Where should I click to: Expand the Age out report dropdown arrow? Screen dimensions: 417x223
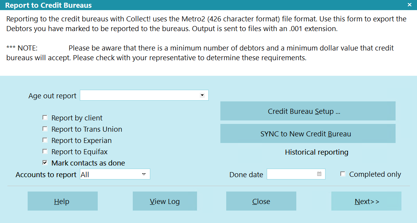pos(202,95)
